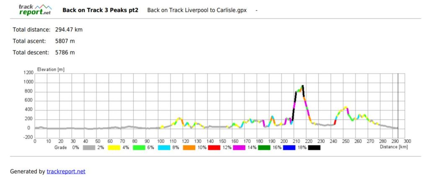
Task: Pick the cyan 6% grade legend swatch
Action: point(163,147)
